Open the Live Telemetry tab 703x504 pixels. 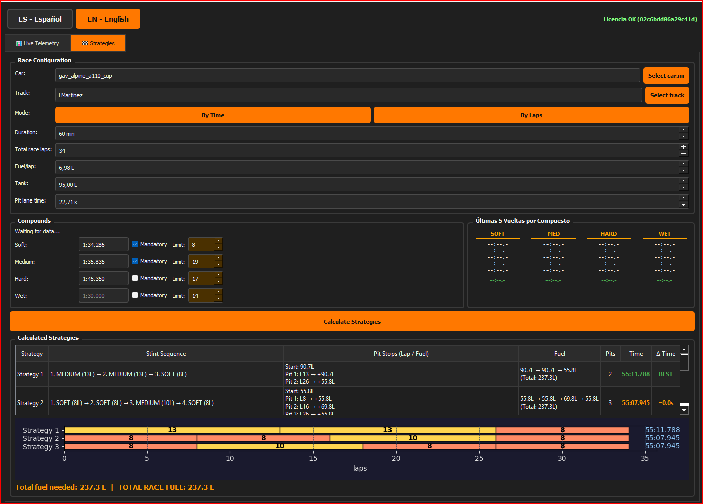pyautogui.click(x=38, y=43)
